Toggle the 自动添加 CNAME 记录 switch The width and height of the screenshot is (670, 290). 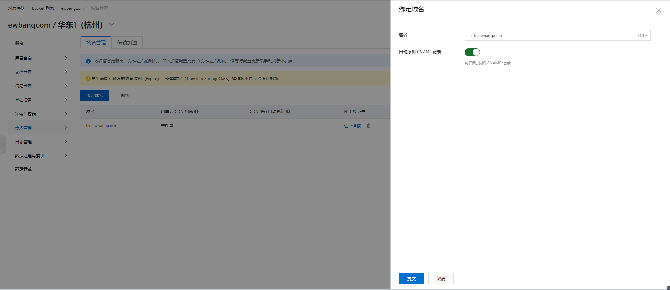(x=472, y=52)
